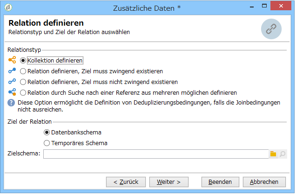The width and height of the screenshot is (303, 196).
Task: Select Relation definieren, Ziel muss zwingend existieren
Action: pos(23,71)
